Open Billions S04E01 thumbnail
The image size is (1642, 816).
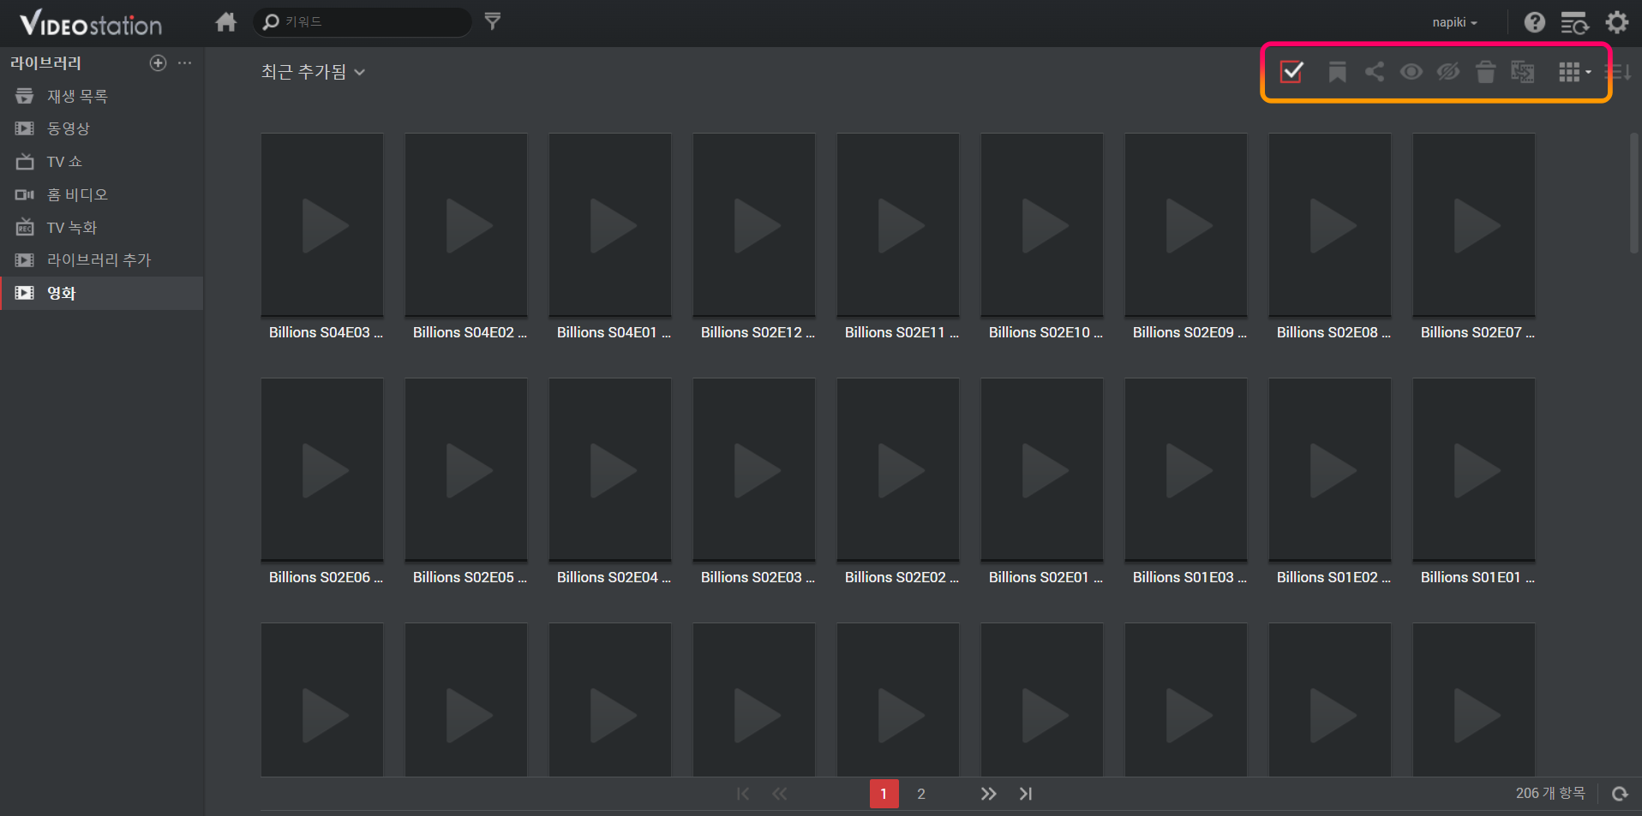tap(610, 225)
